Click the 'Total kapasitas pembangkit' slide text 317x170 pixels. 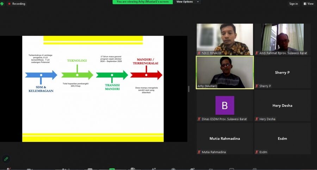pos(76,85)
